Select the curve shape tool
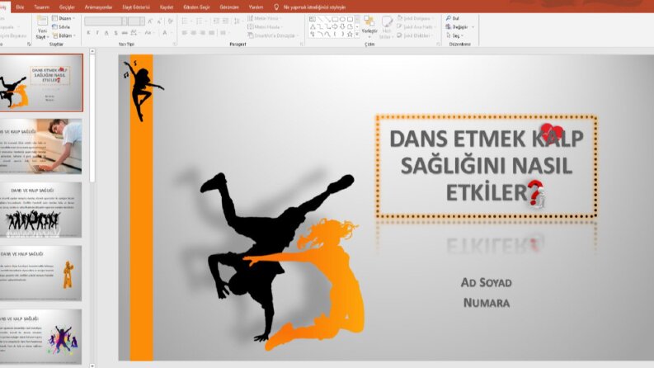The image size is (654, 368). [x=327, y=34]
